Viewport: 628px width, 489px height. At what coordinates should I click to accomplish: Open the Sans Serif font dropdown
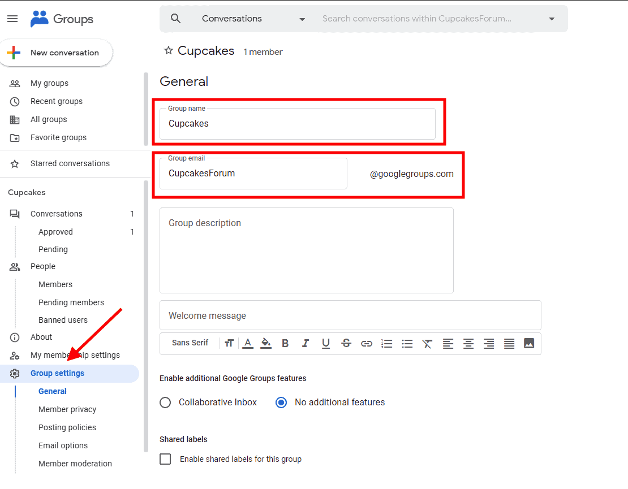[x=190, y=343]
